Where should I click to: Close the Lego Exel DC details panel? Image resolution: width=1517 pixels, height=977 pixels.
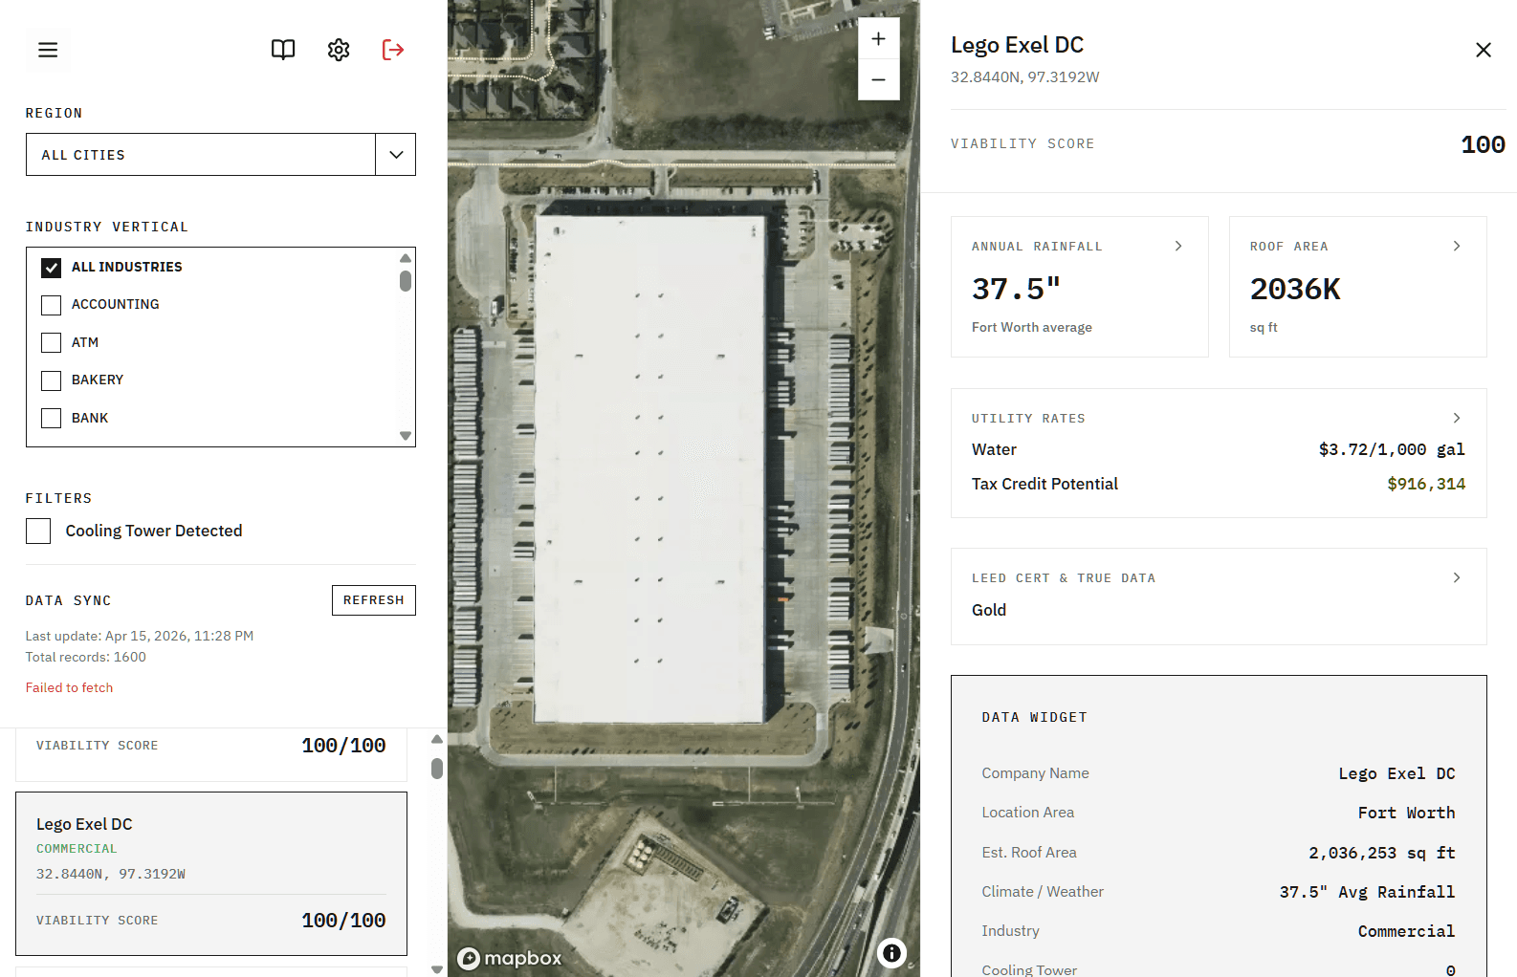1484,50
